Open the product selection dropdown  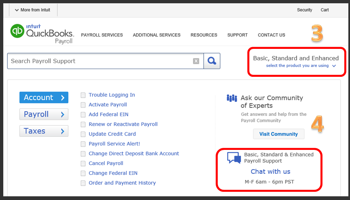point(301,66)
